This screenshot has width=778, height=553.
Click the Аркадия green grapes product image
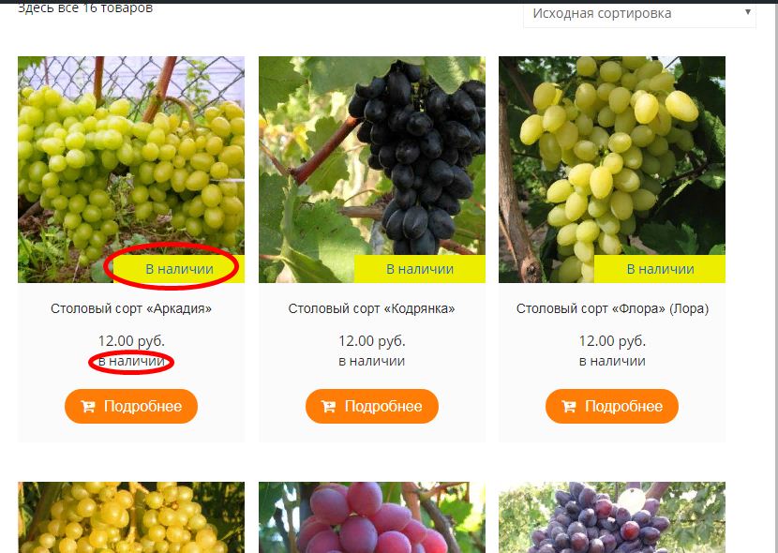(131, 170)
